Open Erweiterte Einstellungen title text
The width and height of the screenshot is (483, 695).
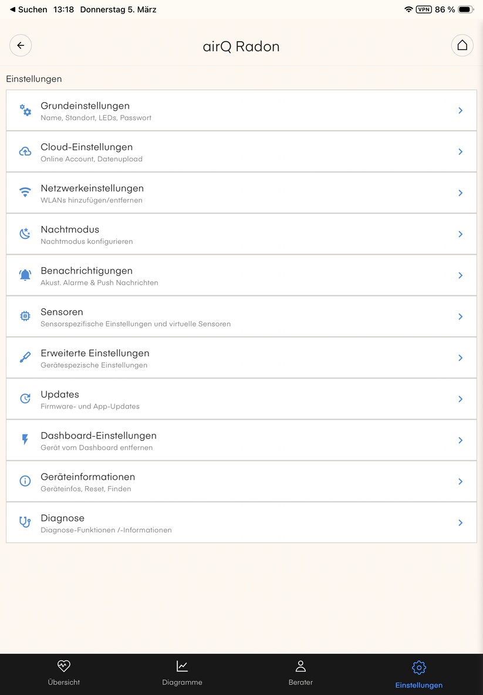(x=95, y=353)
